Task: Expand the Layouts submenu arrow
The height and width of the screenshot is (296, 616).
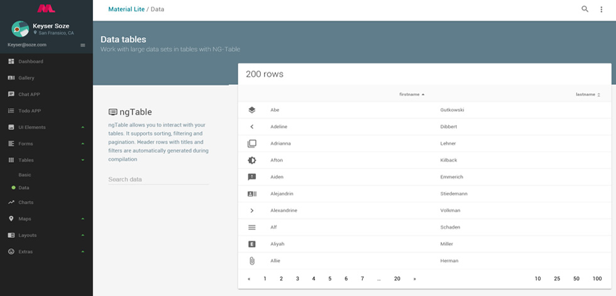Action: point(83,235)
